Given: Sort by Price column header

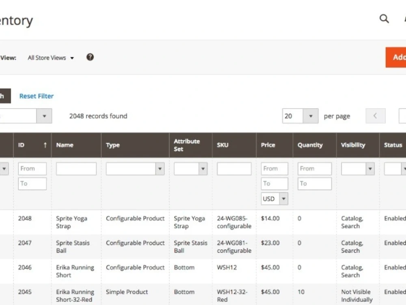Looking at the screenshot, I should coord(275,145).
